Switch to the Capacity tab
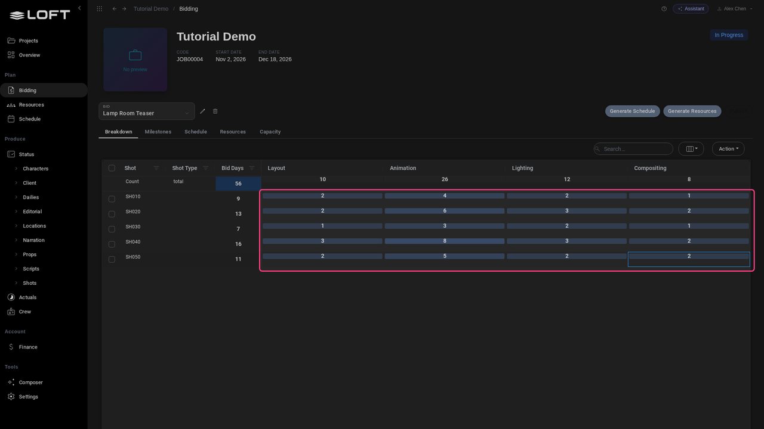764x429 pixels. point(270,132)
